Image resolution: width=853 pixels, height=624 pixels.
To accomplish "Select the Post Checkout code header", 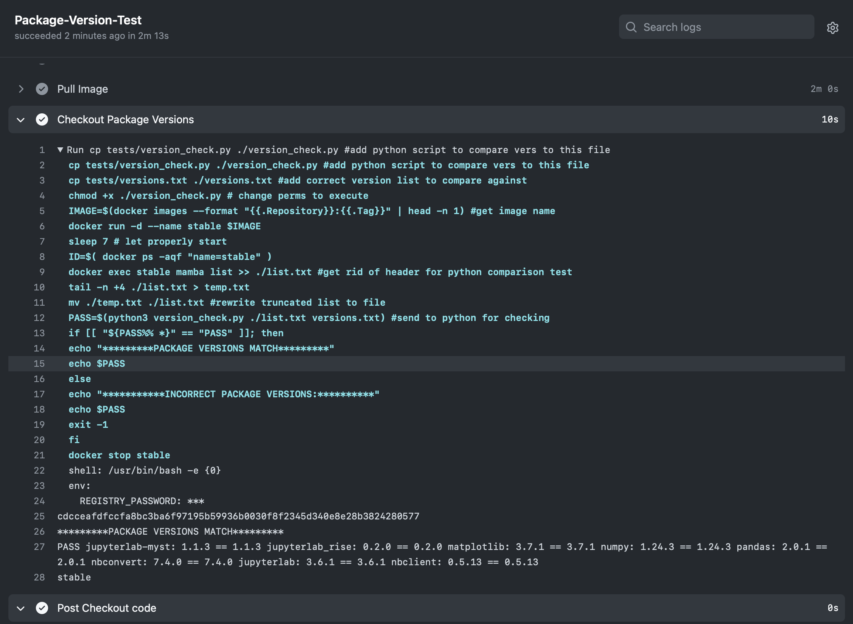I will point(107,608).
